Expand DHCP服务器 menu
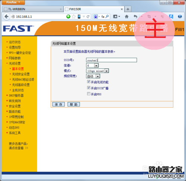 tap(16, 95)
